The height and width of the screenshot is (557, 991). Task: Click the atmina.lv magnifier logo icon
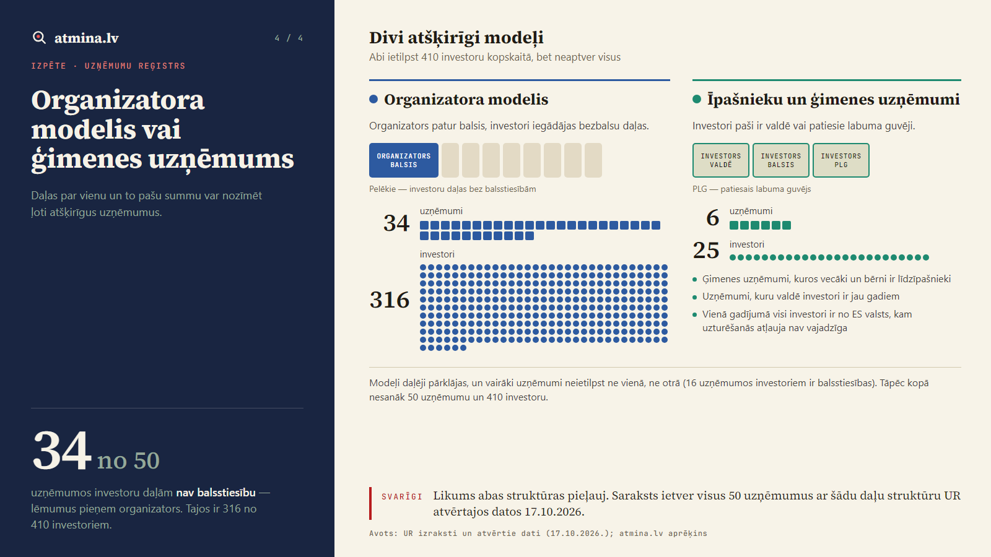click(39, 38)
